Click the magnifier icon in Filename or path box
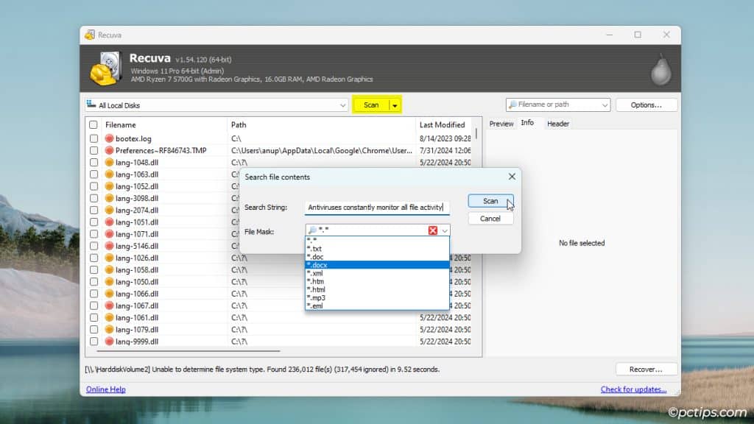The image size is (754, 424). [x=512, y=105]
